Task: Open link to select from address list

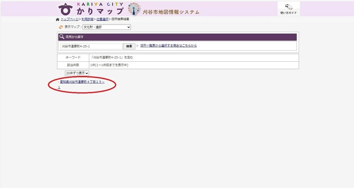Action: point(168,45)
